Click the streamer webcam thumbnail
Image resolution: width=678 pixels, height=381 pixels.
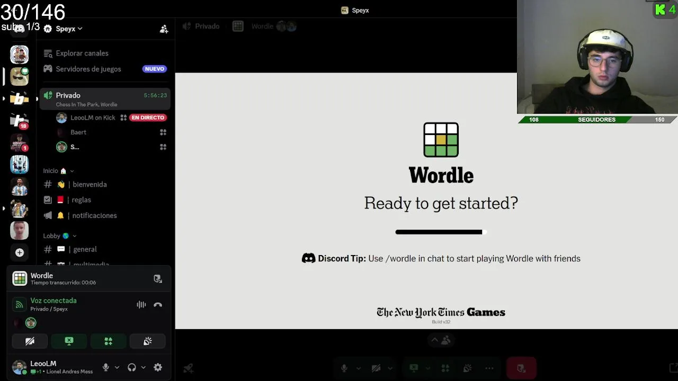597,57
